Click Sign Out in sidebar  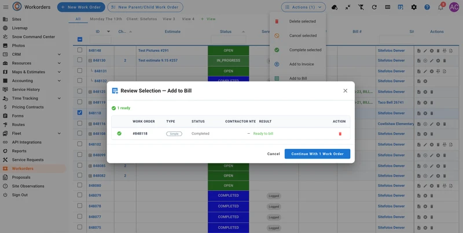pyautogui.click(x=20, y=195)
